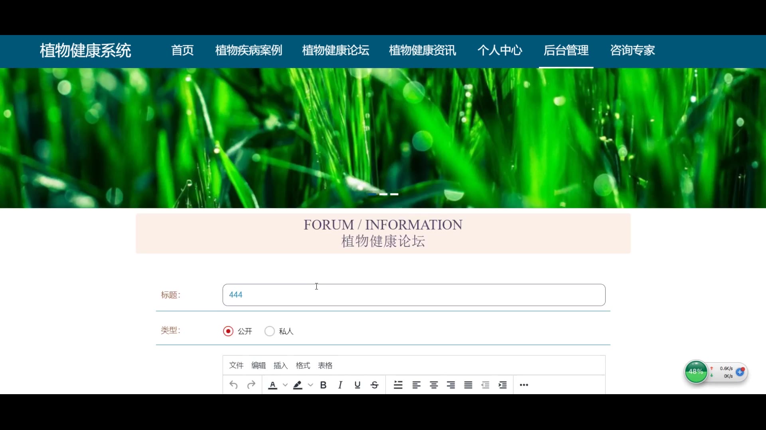
Task: Justify the paragraph text
Action: (x=468, y=385)
